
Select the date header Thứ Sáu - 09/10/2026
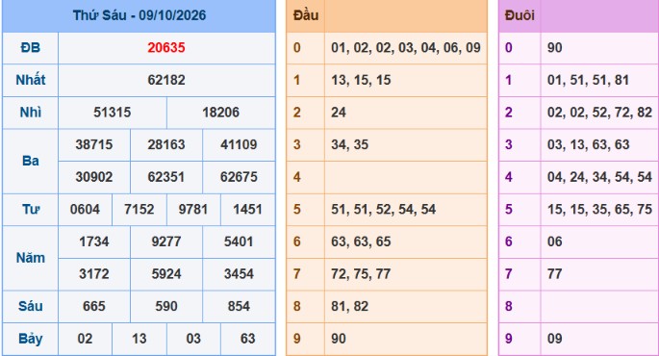139,15
